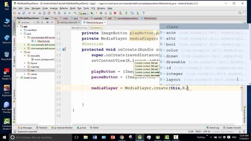This screenshot has width=251, height=141.
Task: Debug the app with the bug icon
Action: tap(101, 13)
